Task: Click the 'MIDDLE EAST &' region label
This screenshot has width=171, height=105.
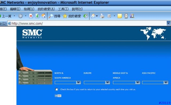Action: pyautogui.click(x=120, y=73)
